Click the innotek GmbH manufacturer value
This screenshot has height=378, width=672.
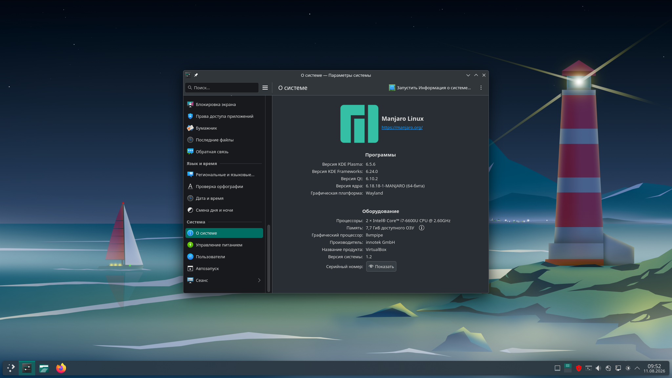point(380,242)
